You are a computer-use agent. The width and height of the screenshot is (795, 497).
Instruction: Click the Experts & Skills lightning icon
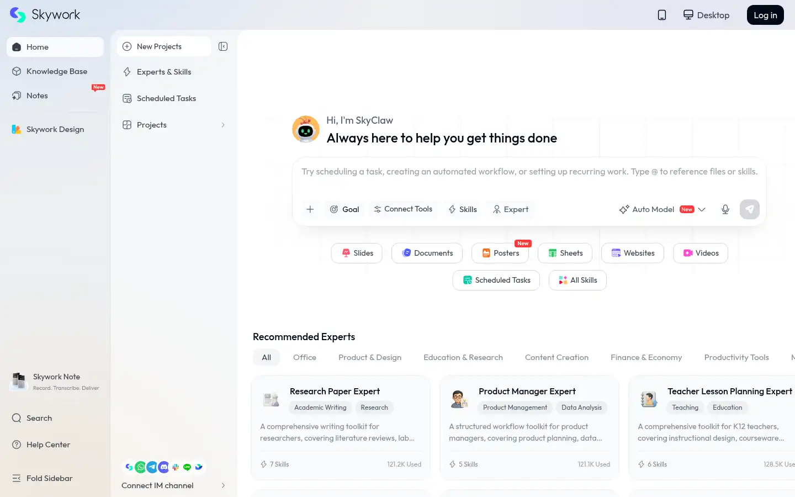click(127, 72)
